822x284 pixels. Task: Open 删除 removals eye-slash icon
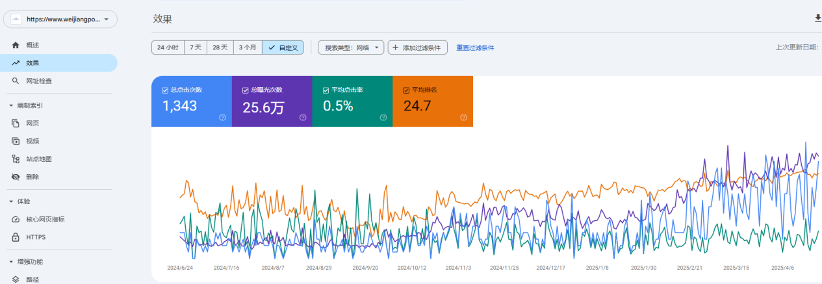16,177
